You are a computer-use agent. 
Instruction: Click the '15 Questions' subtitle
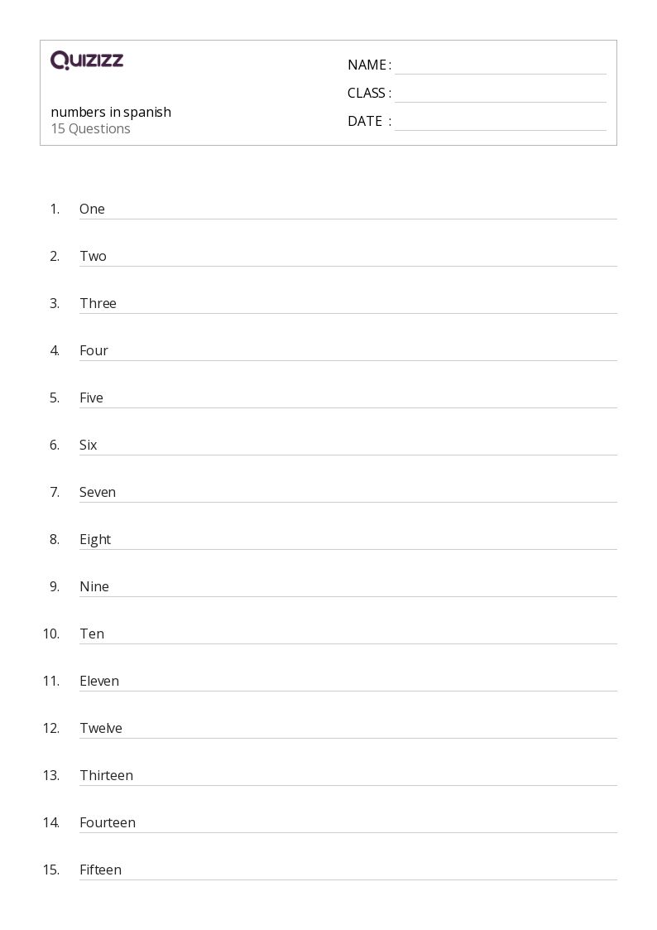[x=91, y=128]
